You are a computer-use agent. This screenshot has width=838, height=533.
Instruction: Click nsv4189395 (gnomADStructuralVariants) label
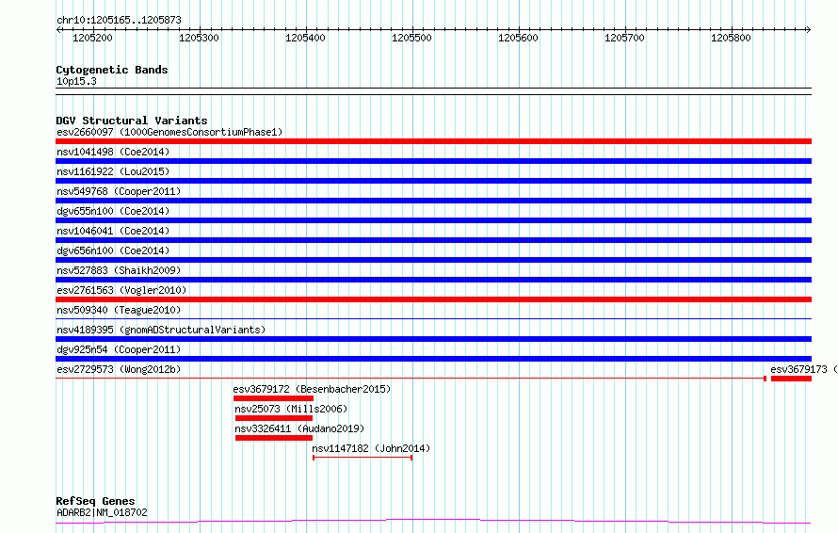[161, 330]
